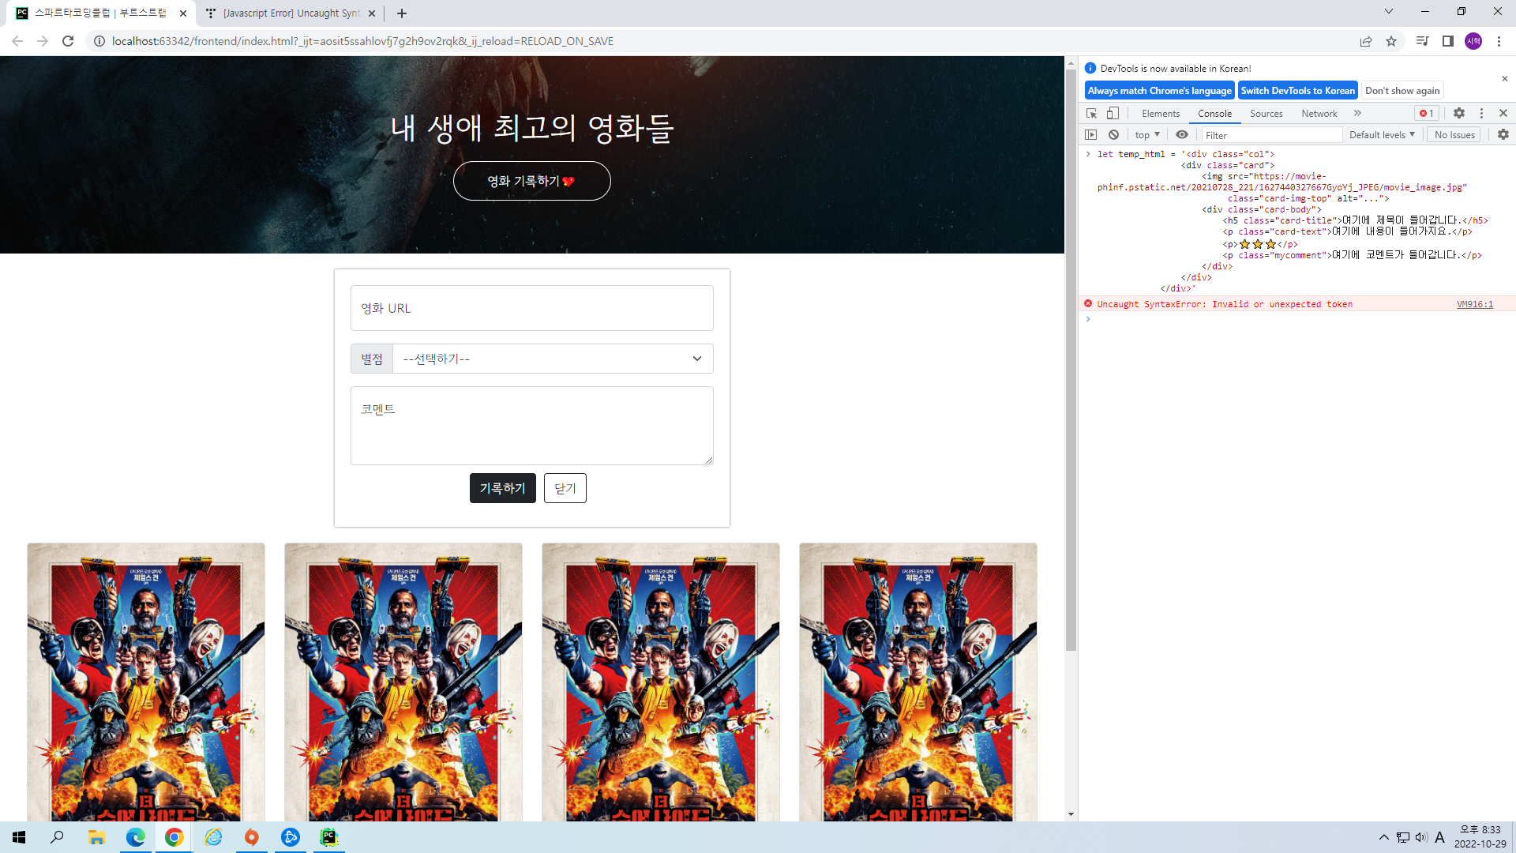Show more DevTools tabs
The height and width of the screenshot is (853, 1516).
(1357, 113)
